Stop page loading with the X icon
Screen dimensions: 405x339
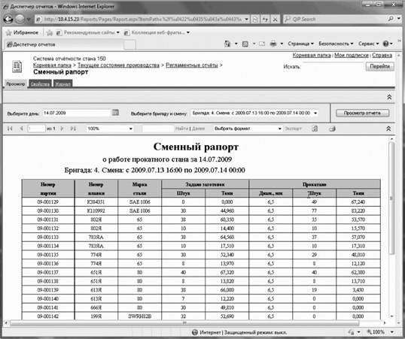click(275, 19)
